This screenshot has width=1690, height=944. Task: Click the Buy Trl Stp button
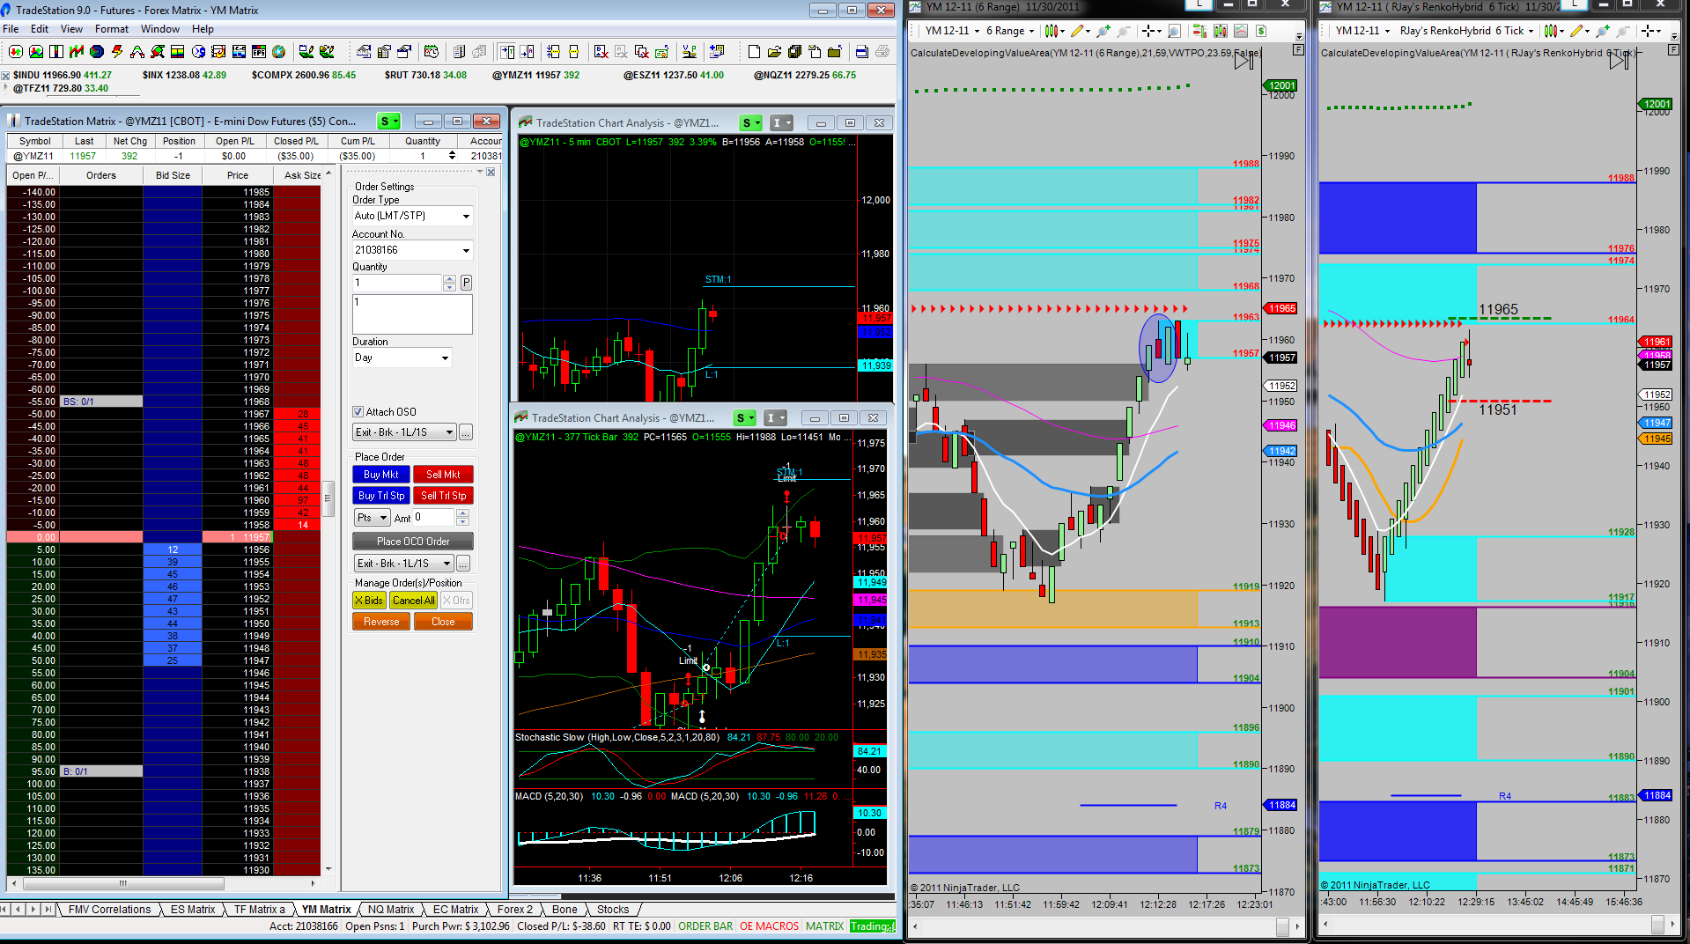(x=381, y=496)
